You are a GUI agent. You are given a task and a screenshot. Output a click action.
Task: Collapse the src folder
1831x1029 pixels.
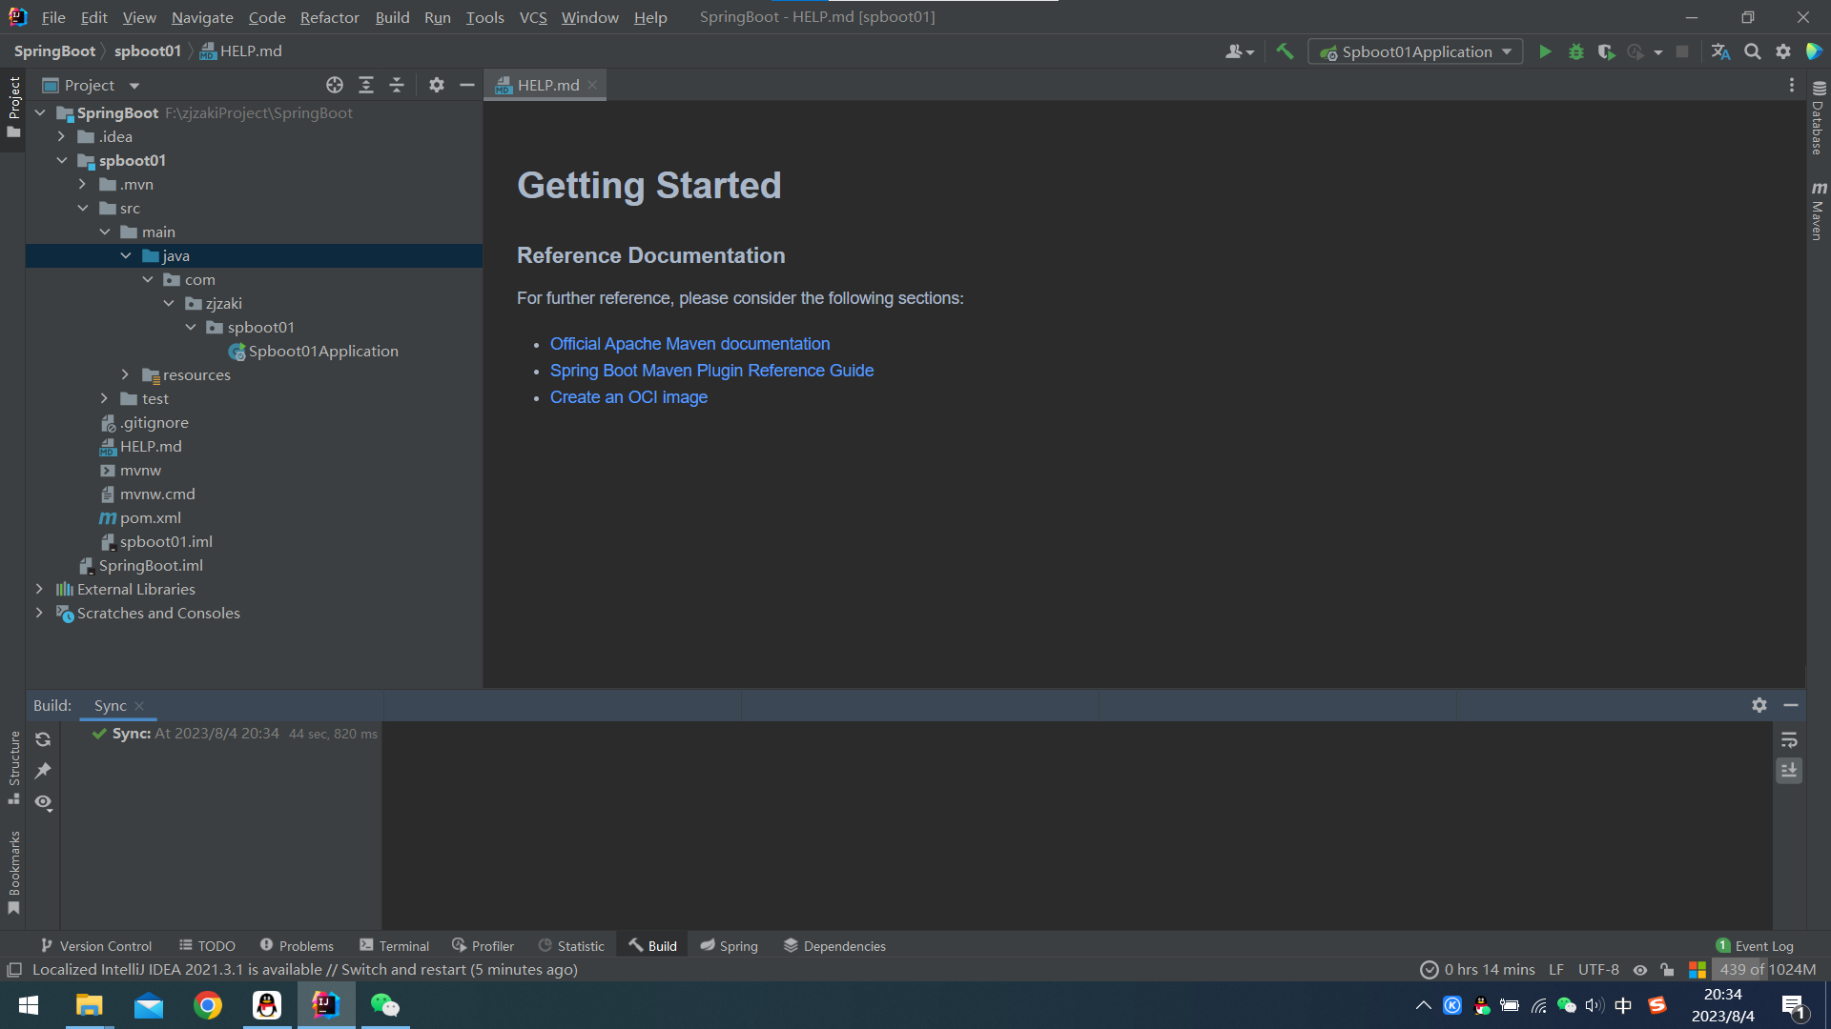[x=83, y=208]
